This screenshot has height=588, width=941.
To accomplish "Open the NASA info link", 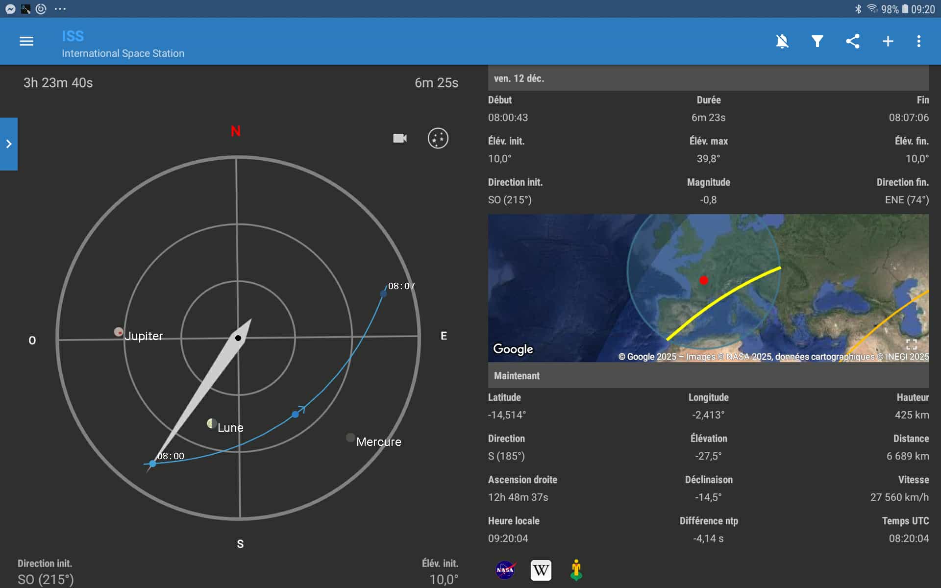I will (505, 570).
